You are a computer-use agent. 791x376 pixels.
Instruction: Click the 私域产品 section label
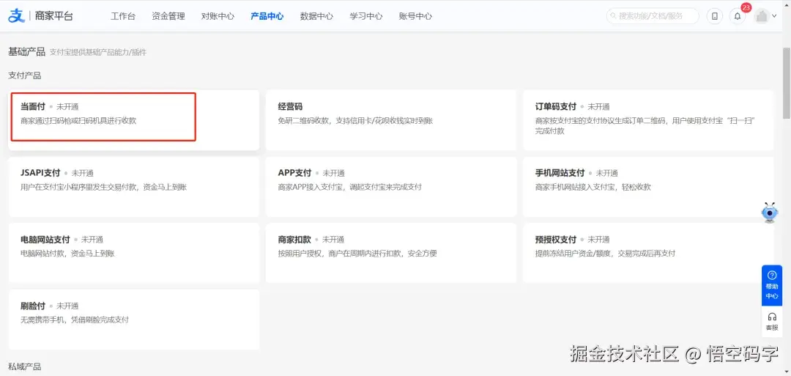(25, 366)
